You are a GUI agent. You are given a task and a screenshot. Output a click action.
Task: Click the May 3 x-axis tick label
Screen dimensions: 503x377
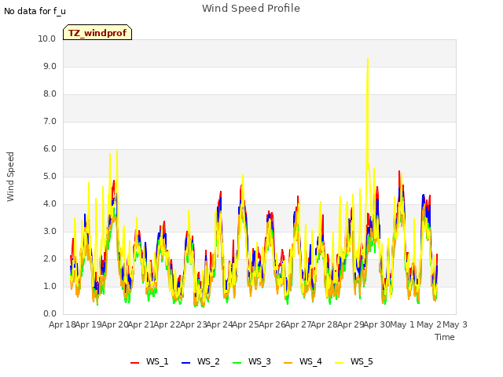[455, 324]
